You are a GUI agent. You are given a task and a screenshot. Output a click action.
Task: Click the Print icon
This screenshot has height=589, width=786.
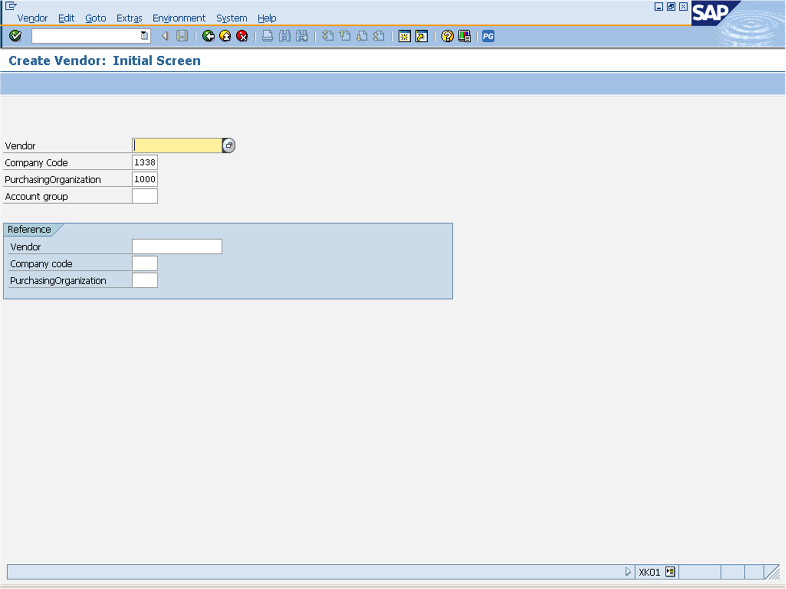[267, 36]
